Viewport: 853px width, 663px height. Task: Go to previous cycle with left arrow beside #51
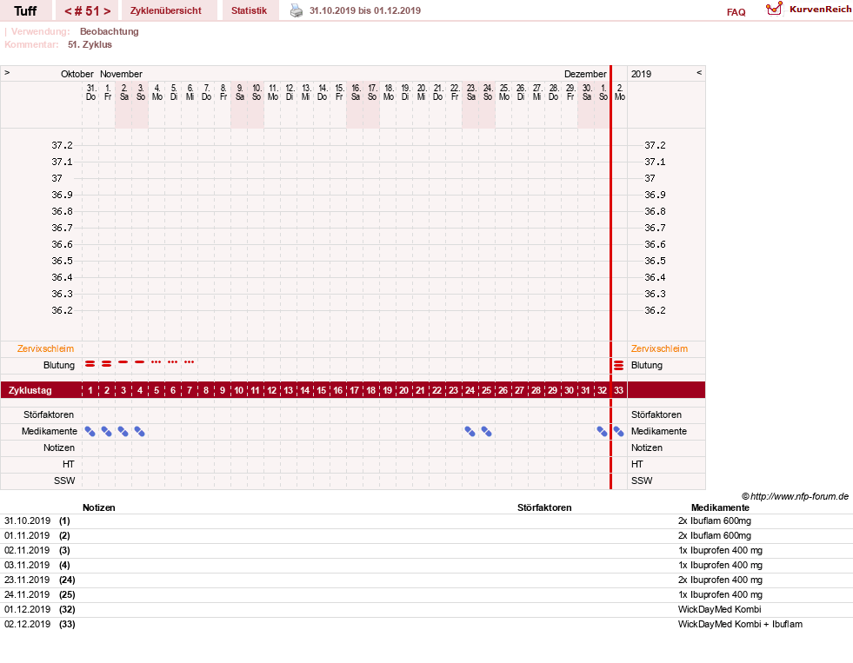tap(68, 11)
